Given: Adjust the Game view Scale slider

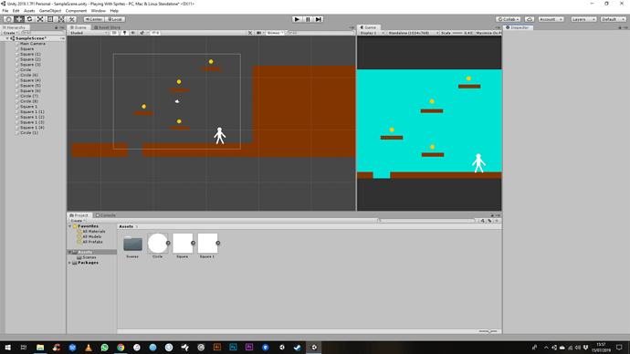Looking at the screenshot, I should (x=457, y=33).
